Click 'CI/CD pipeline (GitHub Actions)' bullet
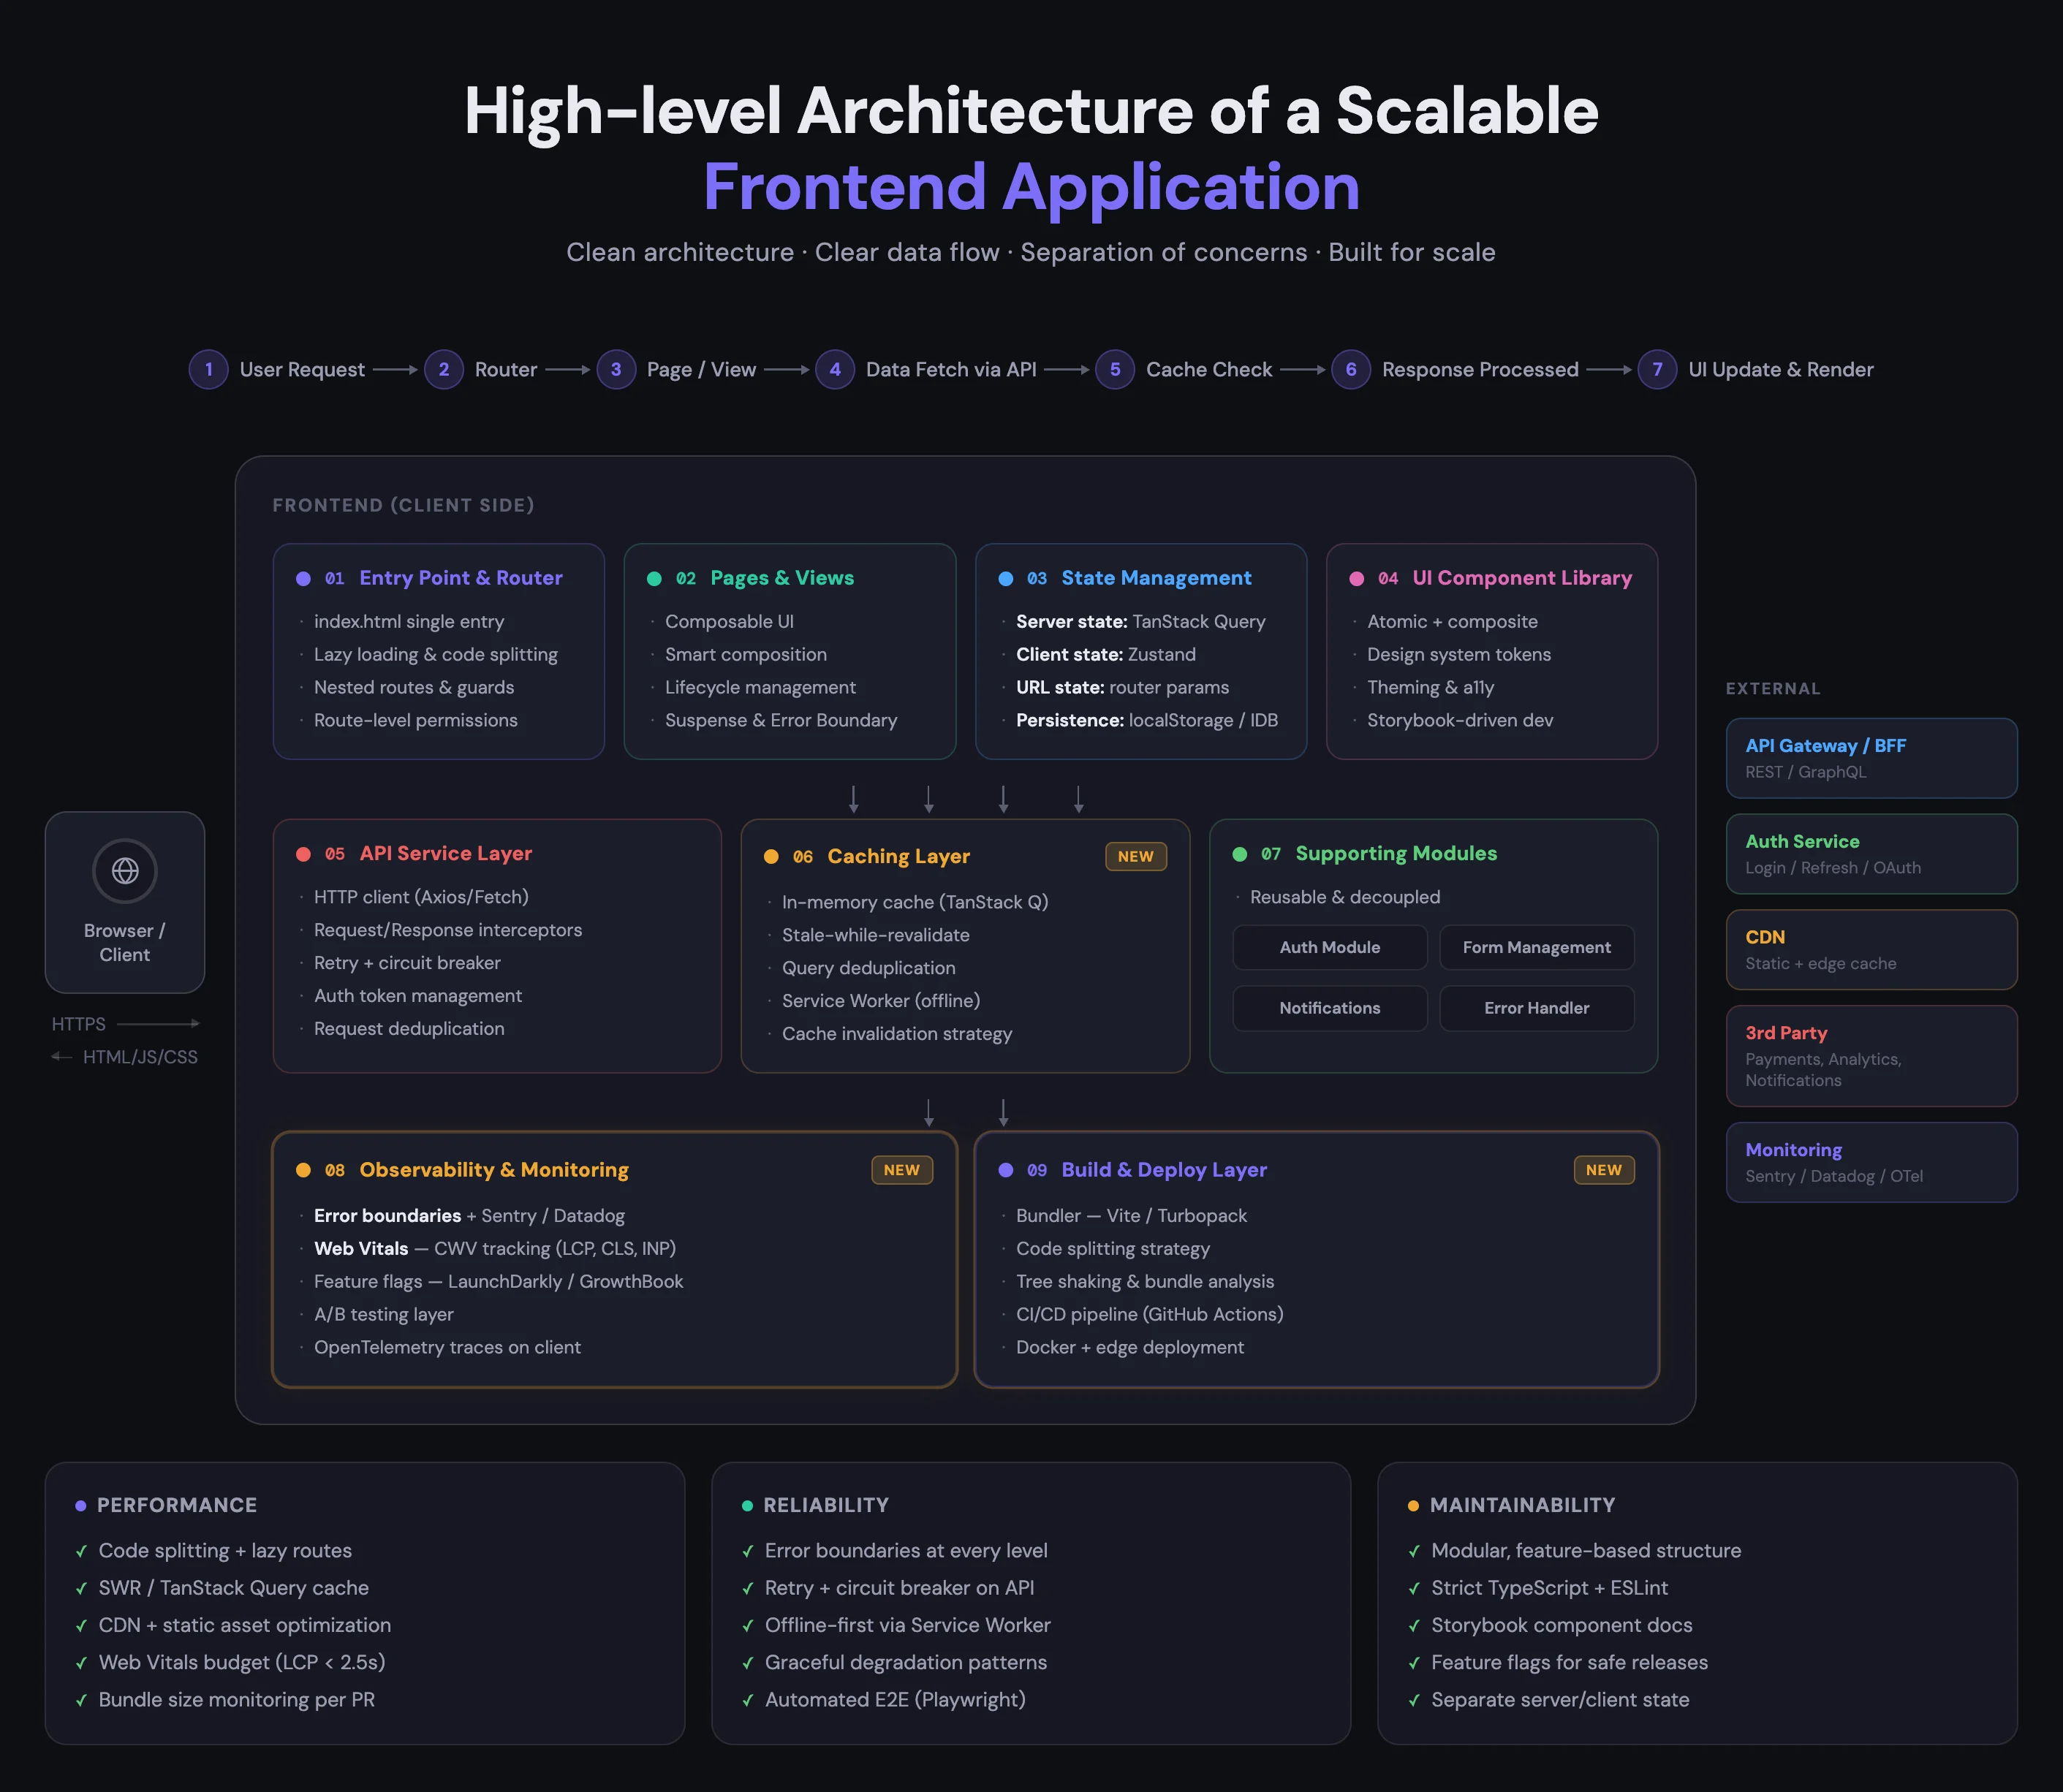 1149,1314
